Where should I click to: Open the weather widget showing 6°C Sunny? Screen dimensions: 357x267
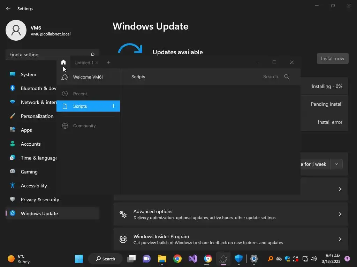19,259
